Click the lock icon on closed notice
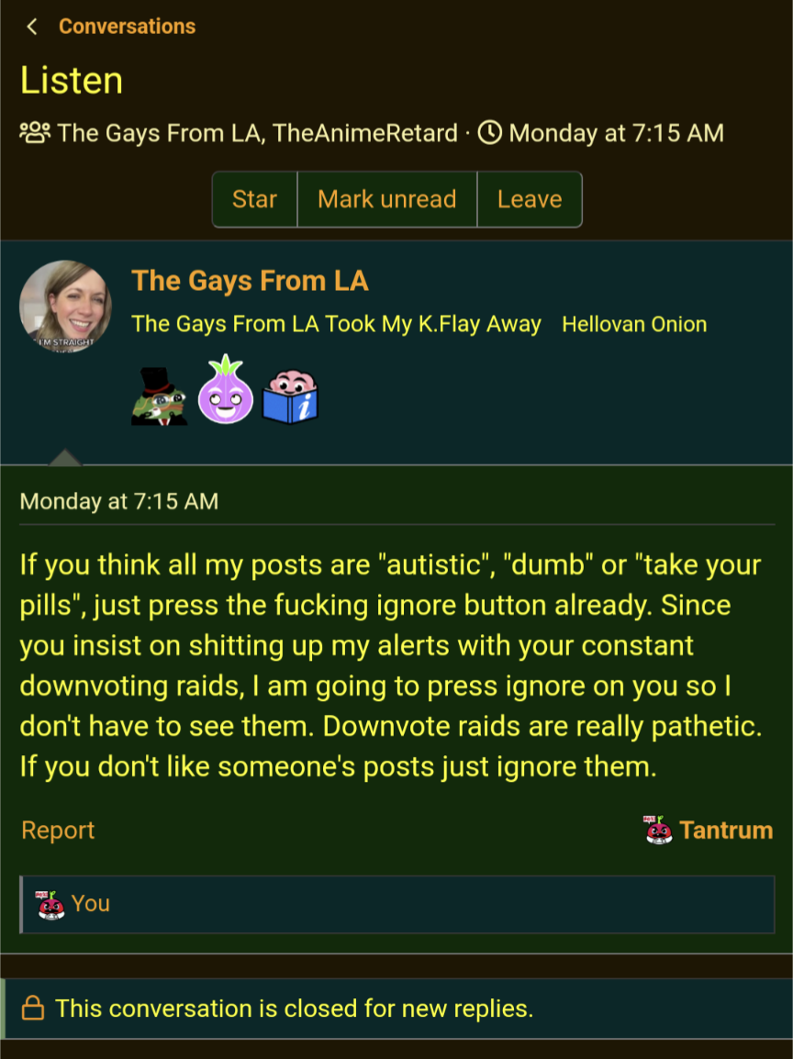Viewport: 793px width, 1059px height. [x=32, y=1008]
